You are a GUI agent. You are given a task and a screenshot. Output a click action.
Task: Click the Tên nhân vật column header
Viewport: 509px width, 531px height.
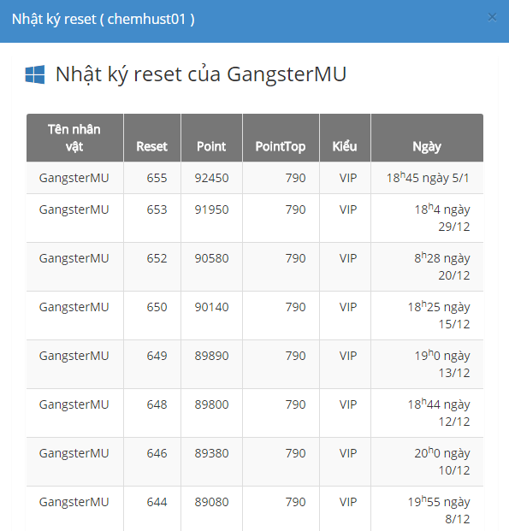click(75, 138)
